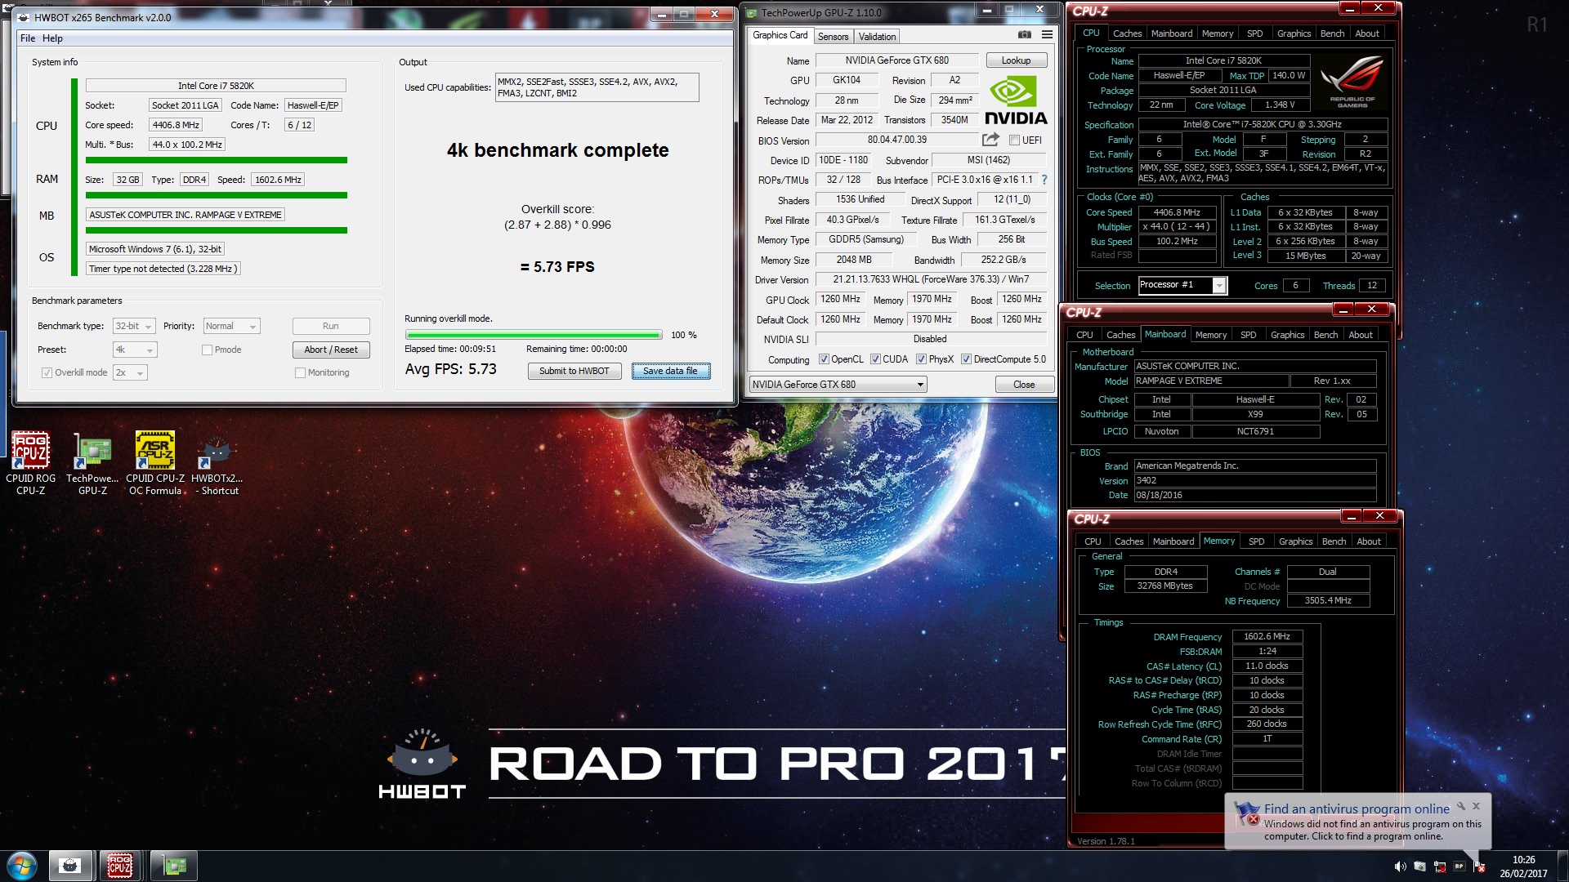
Task: Open TechPowerUp GPU-Z desktop shortcut
Action: click(x=92, y=463)
